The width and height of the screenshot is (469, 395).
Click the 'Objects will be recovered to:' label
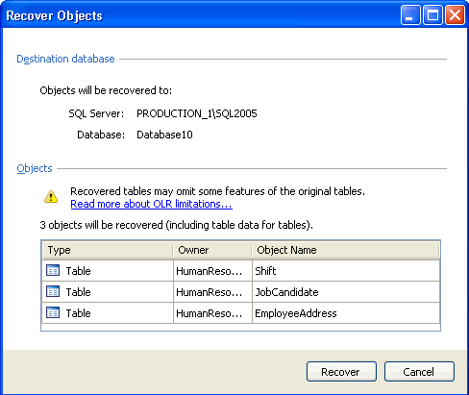click(106, 90)
